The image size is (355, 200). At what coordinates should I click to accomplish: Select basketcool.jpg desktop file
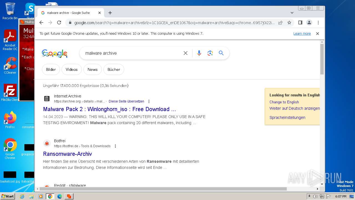10,177
